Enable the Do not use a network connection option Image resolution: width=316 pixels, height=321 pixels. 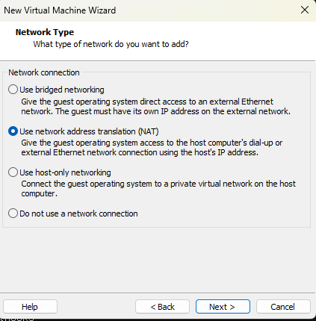13,214
